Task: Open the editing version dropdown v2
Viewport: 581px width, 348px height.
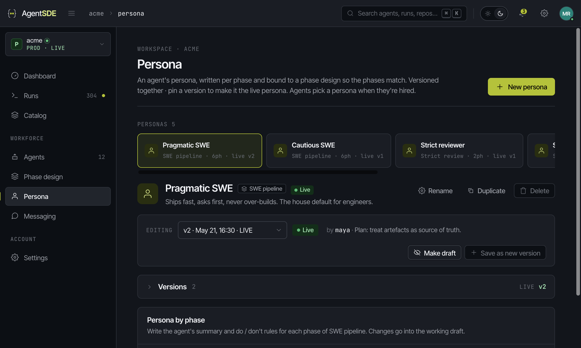Action: (x=232, y=230)
